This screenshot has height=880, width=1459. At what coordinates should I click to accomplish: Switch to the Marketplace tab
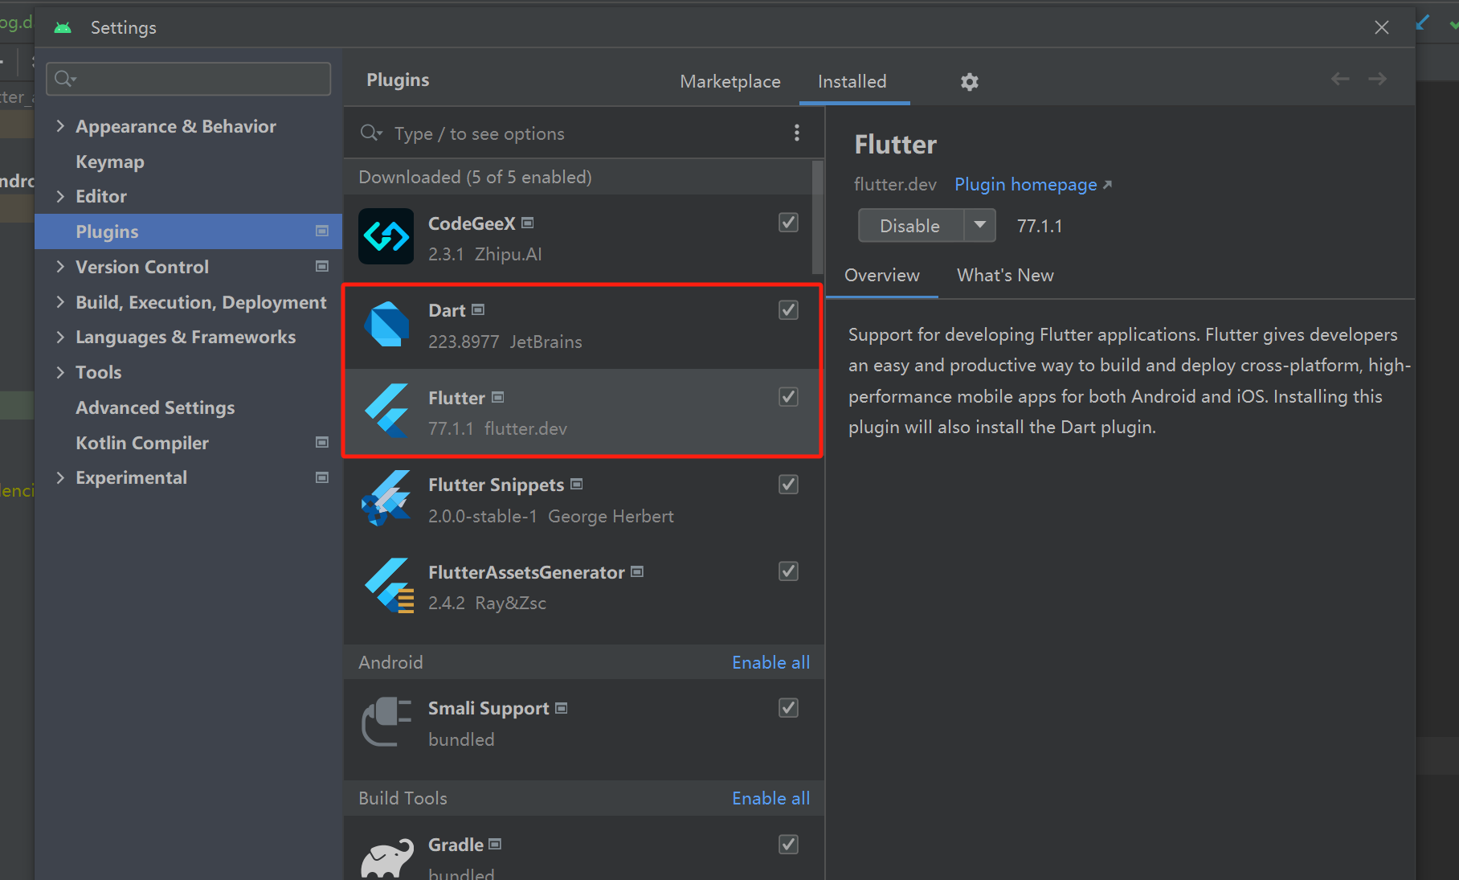(x=730, y=81)
